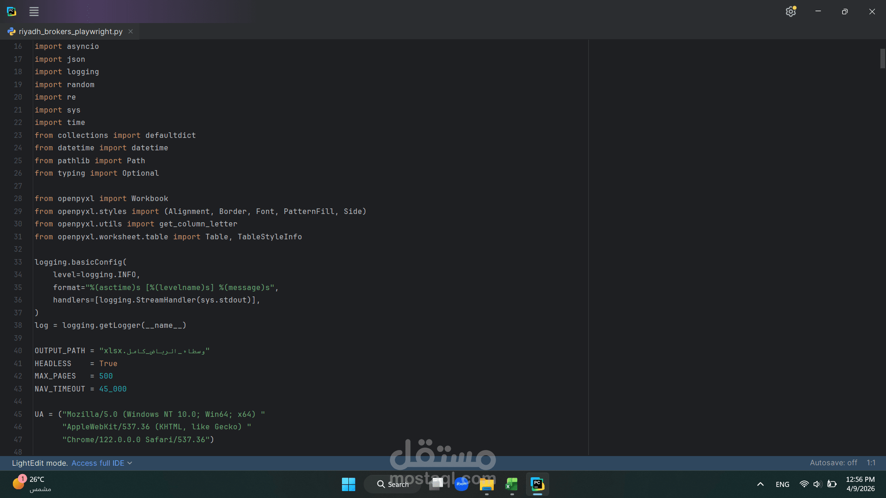Image resolution: width=886 pixels, height=498 pixels.
Task: Click the PyCharm taskbar icon
Action: pyautogui.click(x=537, y=484)
